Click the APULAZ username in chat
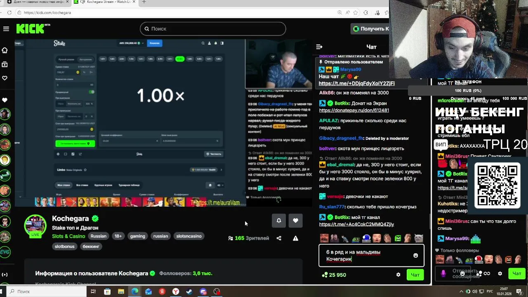Screen dimensions: 528x297 click(x=329, y=120)
